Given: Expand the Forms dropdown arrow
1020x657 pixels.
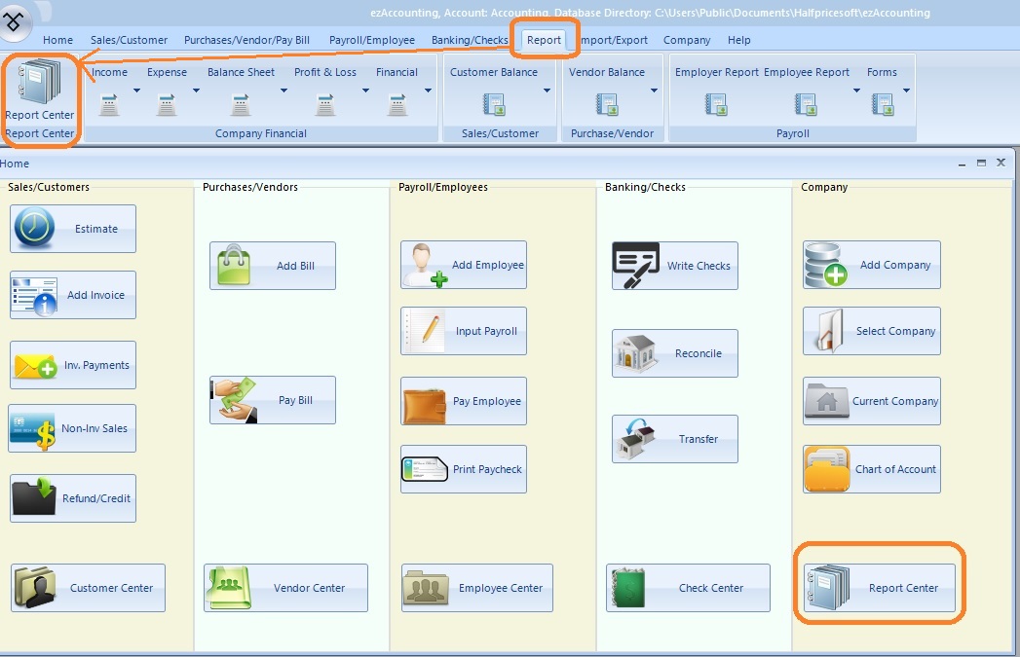Looking at the screenshot, I should pos(906,91).
